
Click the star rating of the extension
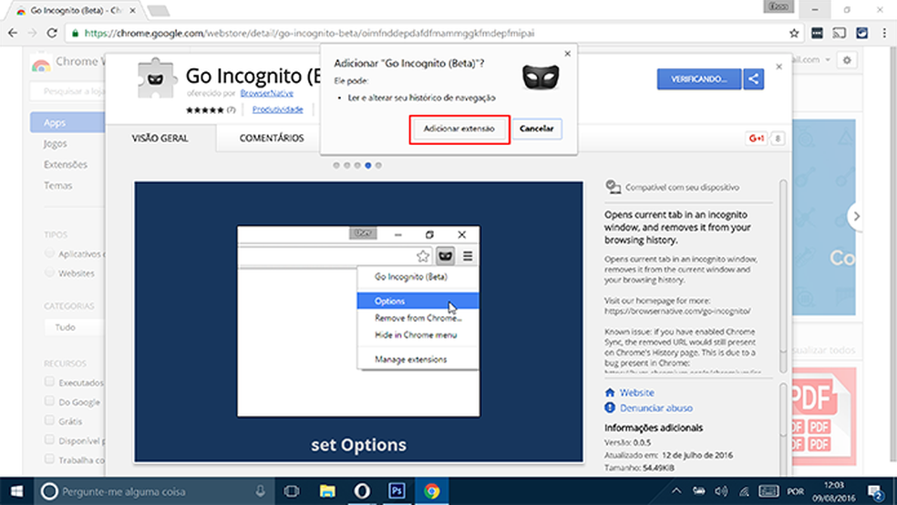[x=205, y=109]
